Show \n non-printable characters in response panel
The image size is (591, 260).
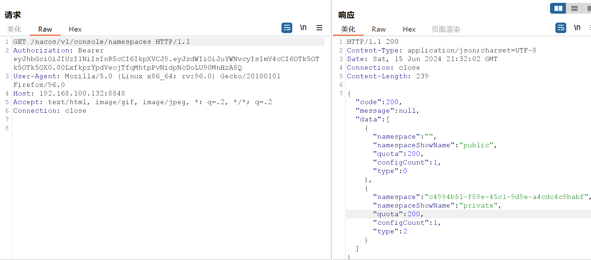(577, 28)
